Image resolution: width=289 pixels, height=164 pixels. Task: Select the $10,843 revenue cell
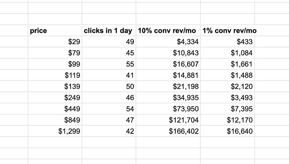click(168, 53)
